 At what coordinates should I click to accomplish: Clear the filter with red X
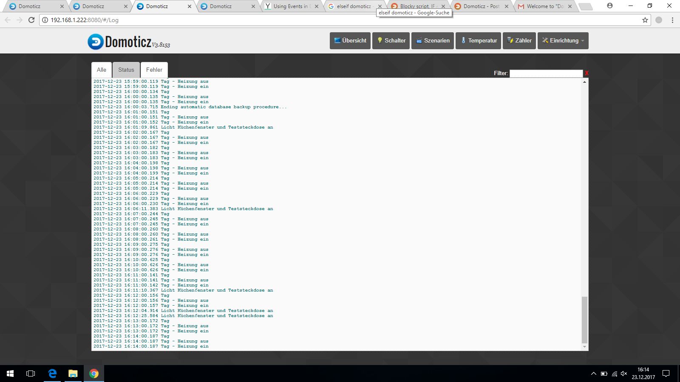pos(586,73)
